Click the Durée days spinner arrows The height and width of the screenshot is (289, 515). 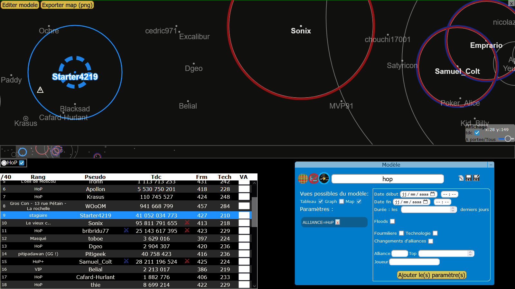(x=453, y=209)
